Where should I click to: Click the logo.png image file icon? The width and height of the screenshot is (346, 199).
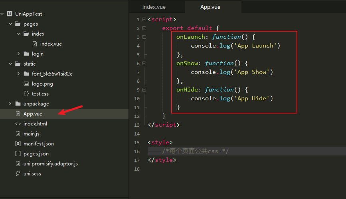[x=26, y=84]
